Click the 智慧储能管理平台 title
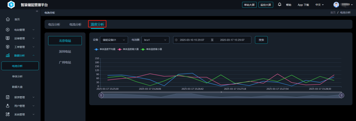 [x=34, y=5]
